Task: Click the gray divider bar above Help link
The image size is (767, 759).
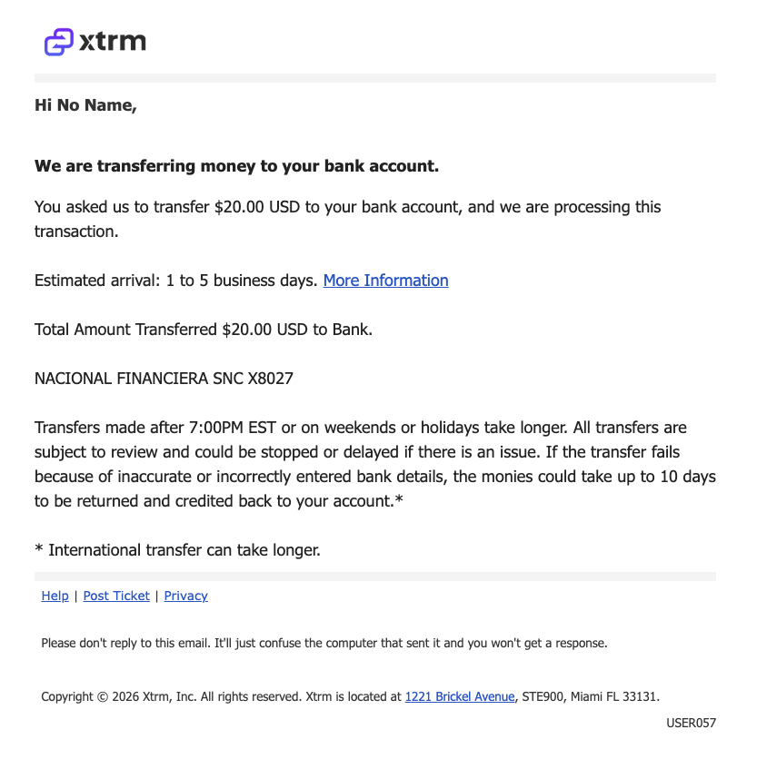Action: pos(375,577)
